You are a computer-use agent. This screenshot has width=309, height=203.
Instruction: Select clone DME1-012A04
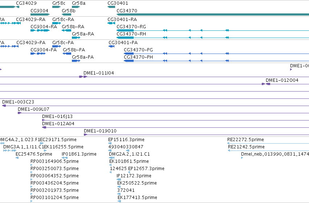pyautogui.click(x=58, y=124)
